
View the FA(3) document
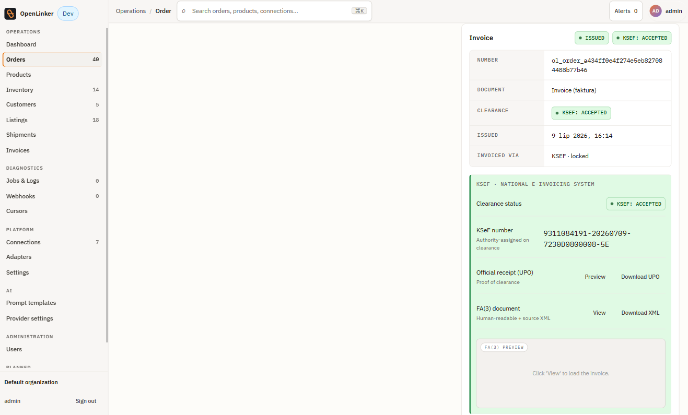pyautogui.click(x=599, y=313)
